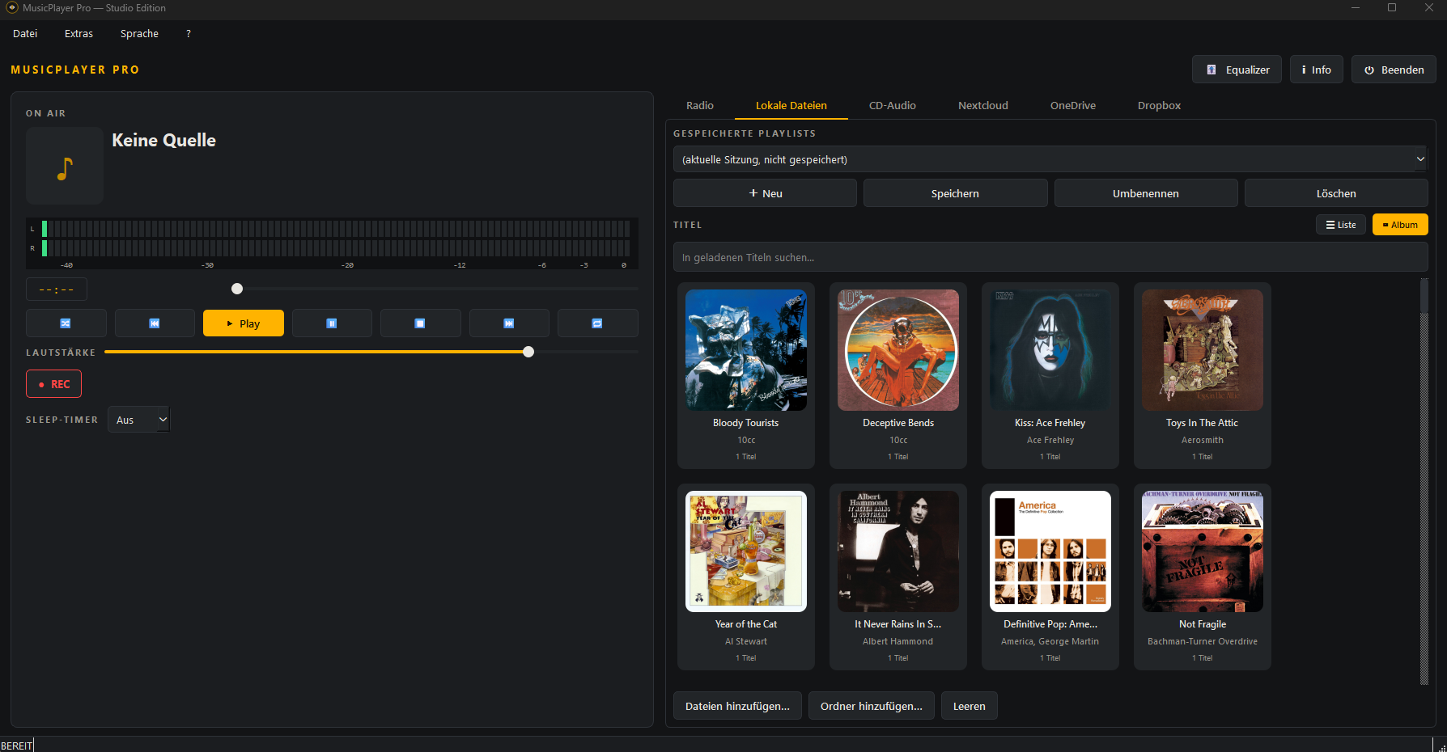The image size is (1447, 752).
Task: Click 'Bachman-Turner Overdrive' artist text
Action: [x=1203, y=641]
